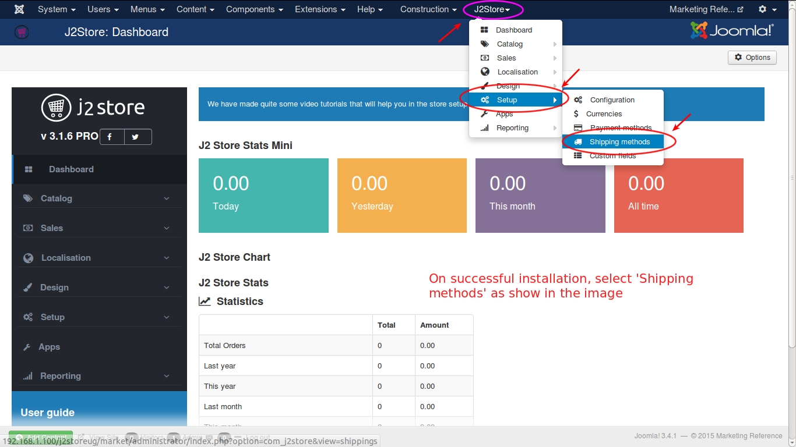Click the Today stats teal tile
Image resolution: width=796 pixels, height=447 pixels.
point(263,196)
